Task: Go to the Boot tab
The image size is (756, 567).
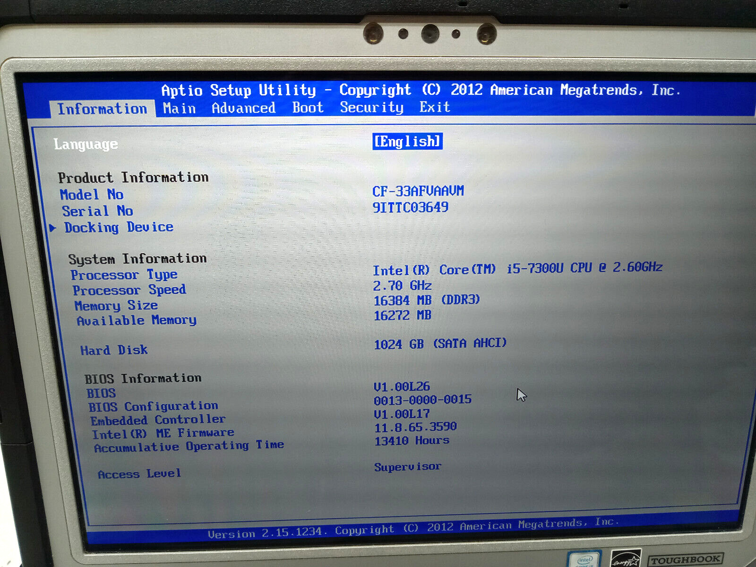Action: point(308,108)
